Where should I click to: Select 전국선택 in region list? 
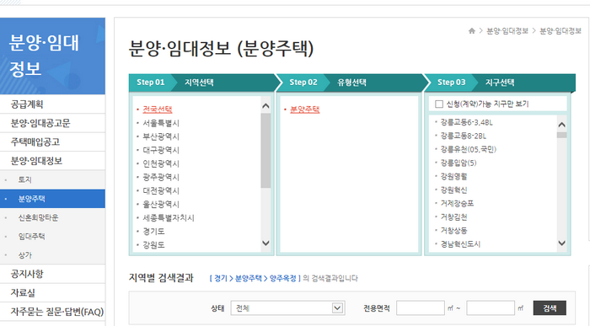[158, 110]
